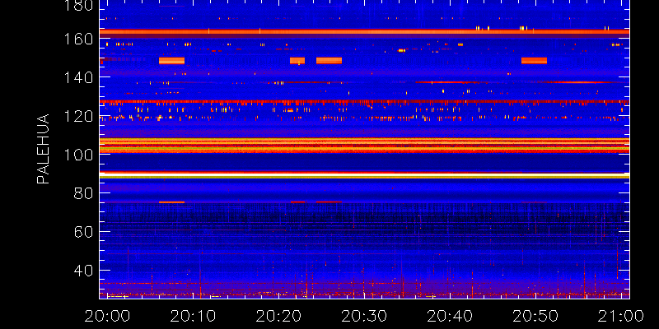Image resolution: width=659 pixels, height=329 pixels.
Task: Select the 20:10 time axis label
Action: click(193, 316)
